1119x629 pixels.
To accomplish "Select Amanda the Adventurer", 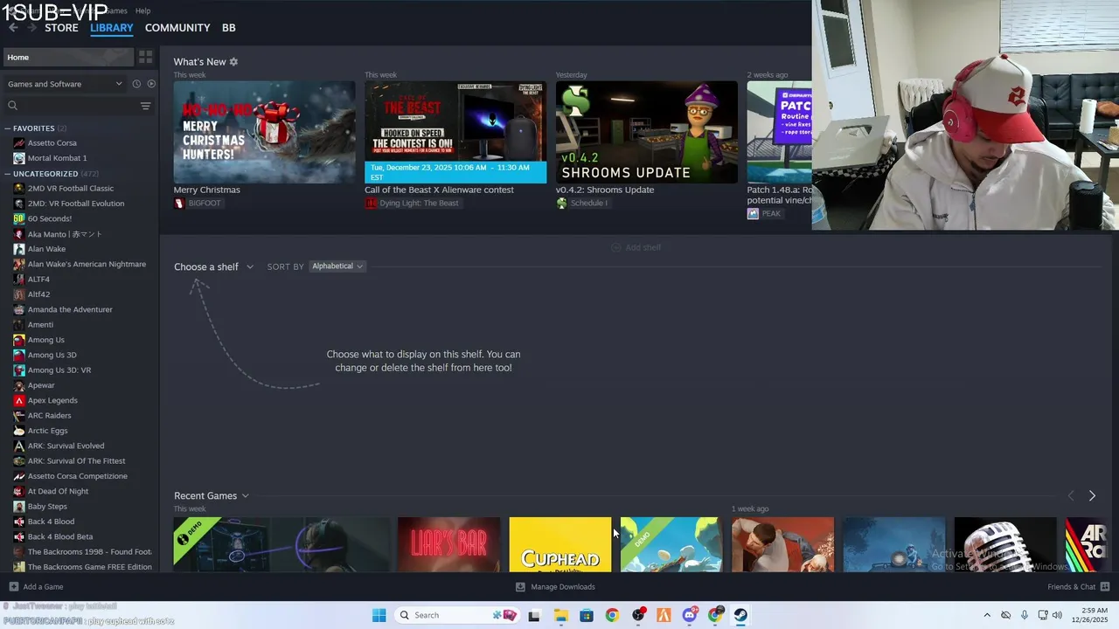I will coord(70,309).
